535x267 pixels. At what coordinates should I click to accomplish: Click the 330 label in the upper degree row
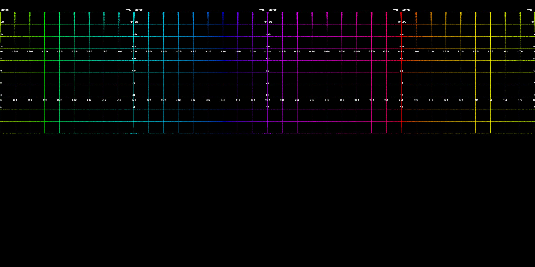(223, 51)
